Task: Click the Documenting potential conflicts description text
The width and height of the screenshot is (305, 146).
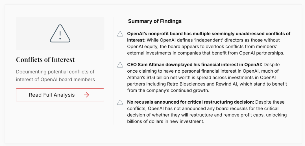Action: (55, 76)
